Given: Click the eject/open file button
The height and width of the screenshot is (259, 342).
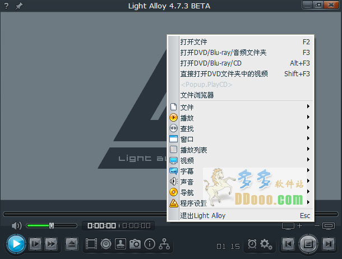Looking at the screenshot, I should 72,244.
